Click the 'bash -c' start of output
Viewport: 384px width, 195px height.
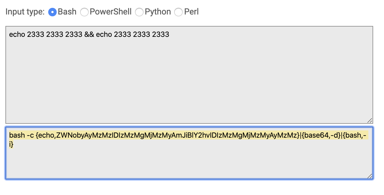pos(21,135)
